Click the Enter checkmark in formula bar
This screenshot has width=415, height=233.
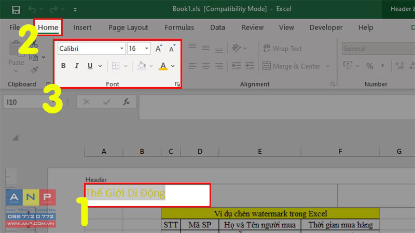(x=107, y=102)
